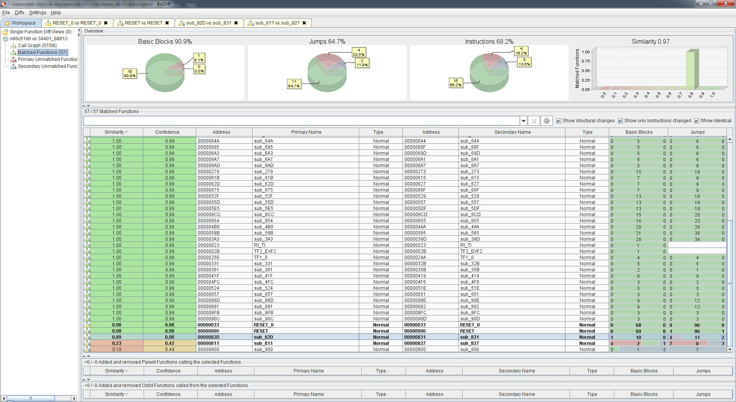The image size is (736, 402).
Task: Click the Basic Blocks pie chart
Action: pos(165,72)
